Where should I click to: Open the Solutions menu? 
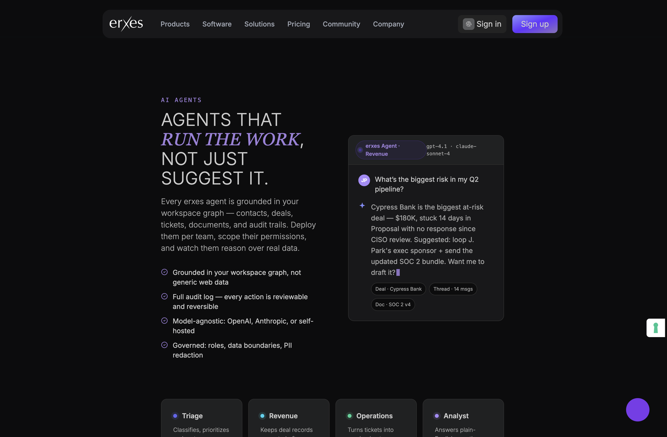[x=260, y=24]
